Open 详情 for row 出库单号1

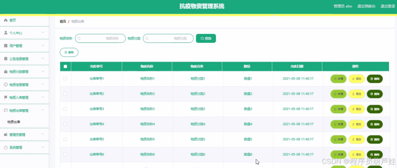[x=339, y=79]
